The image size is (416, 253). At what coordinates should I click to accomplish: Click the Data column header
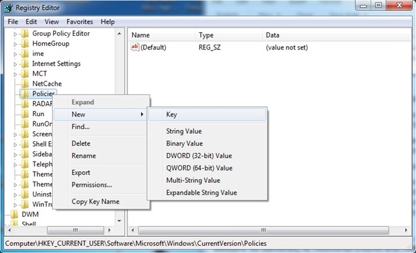[x=337, y=35]
